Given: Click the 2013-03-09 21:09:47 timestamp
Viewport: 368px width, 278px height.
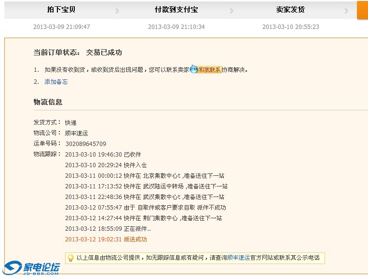Looking at the screenshot, I should (x=61, y=27).
